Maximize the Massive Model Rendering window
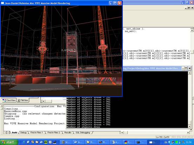 (x=115, y=3)
